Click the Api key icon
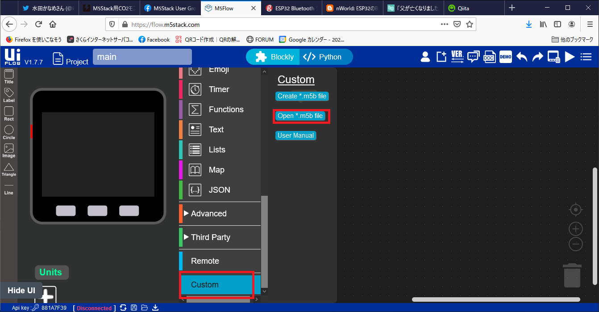 point(35,308)
